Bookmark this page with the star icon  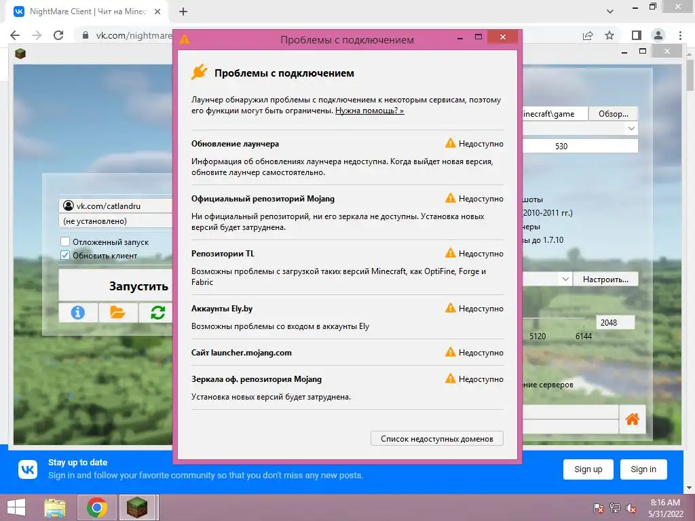(x=609, y=35)
